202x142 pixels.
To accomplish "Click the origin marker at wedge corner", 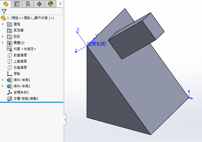I will click(189, 97).
